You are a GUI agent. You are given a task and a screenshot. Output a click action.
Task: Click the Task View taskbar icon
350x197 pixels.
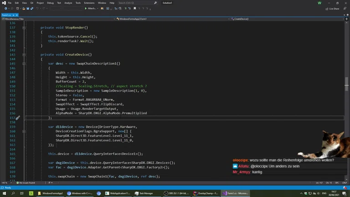click(x=22, y=193)
